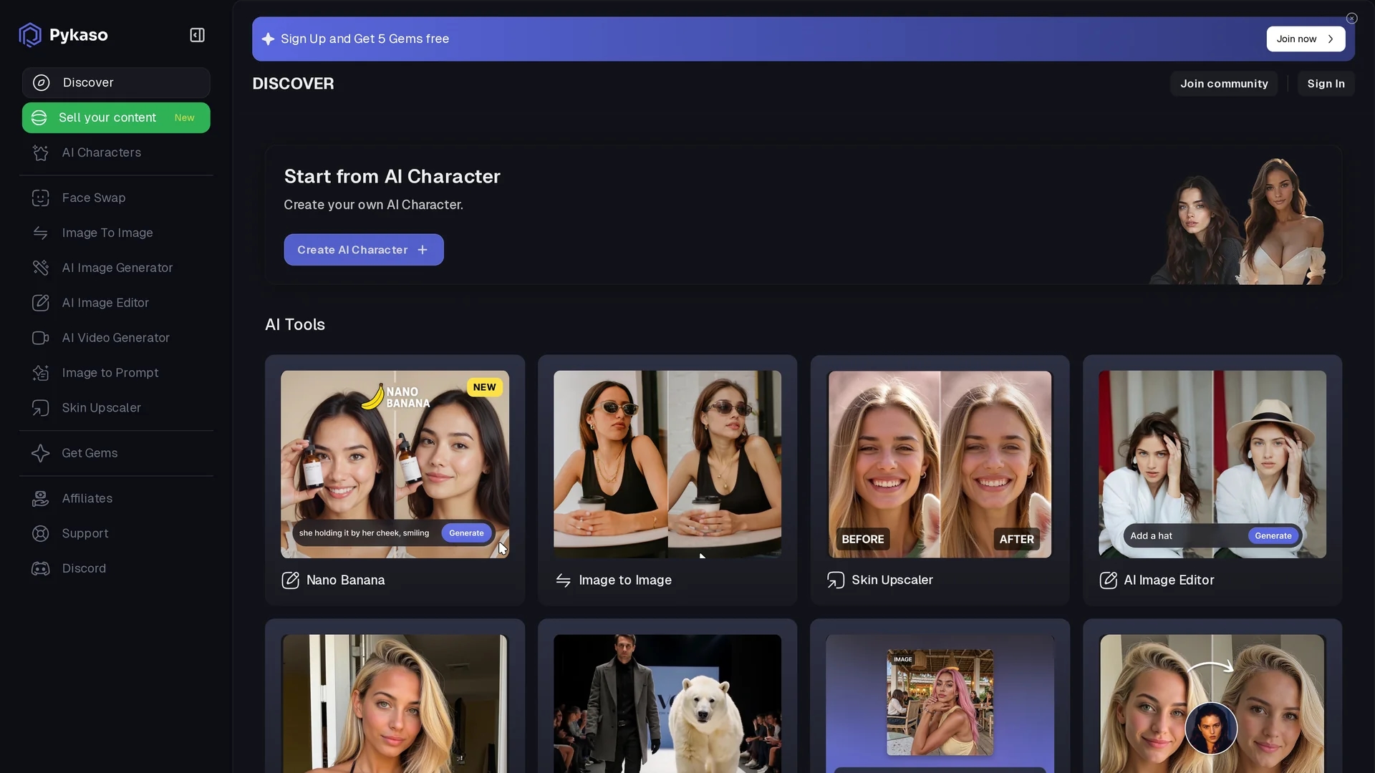1375x773 pixels.
Task: Click the 'Nano Banana' card label
Action: (x=345, y=580)
